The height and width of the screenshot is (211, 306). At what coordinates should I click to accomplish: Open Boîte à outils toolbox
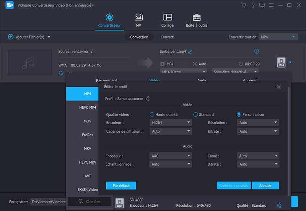point(197,18)
